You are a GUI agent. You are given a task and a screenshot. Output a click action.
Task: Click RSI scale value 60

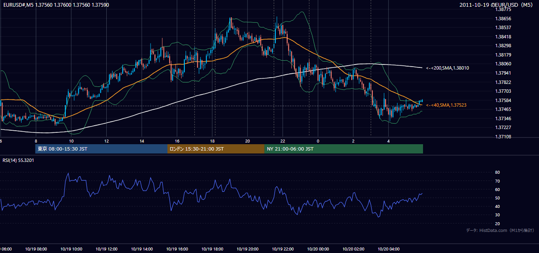coord(497,189)
